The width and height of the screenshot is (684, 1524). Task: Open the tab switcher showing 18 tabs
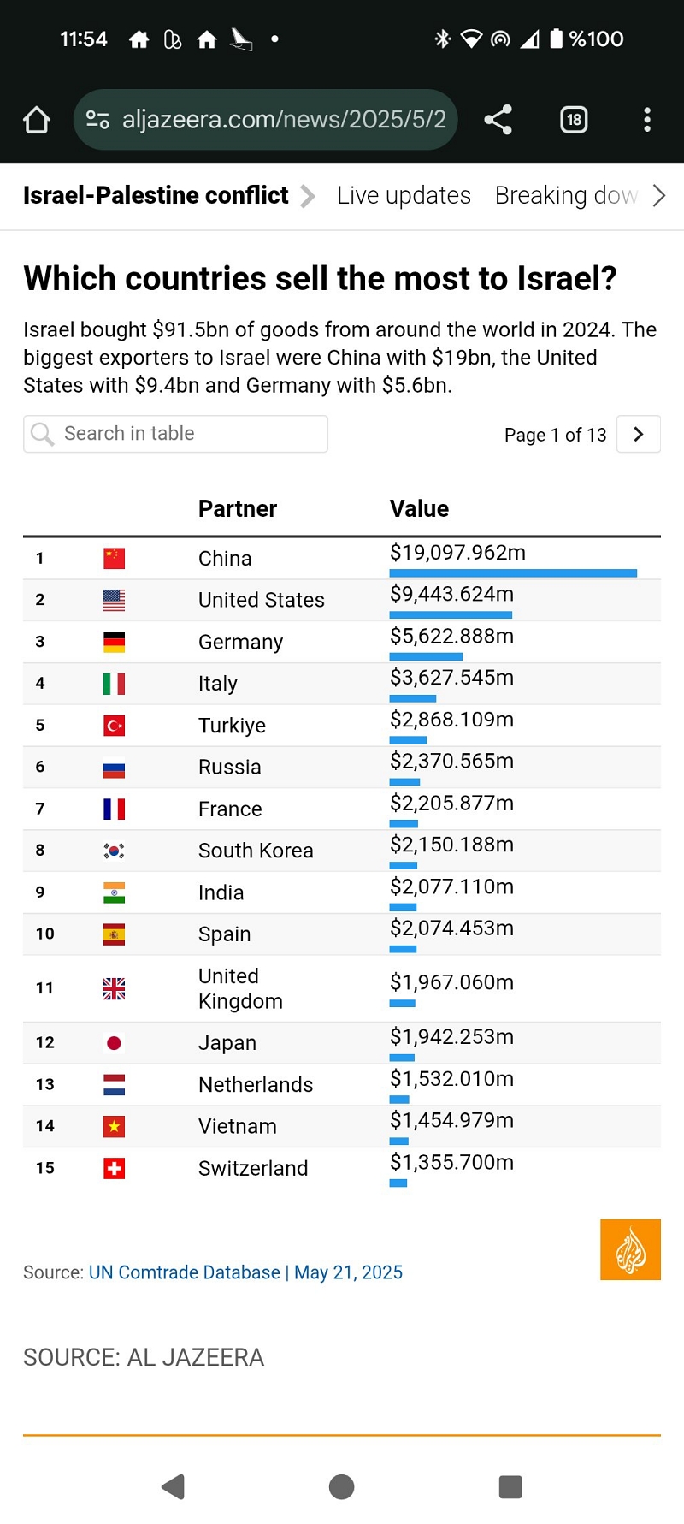[x=574, y=120]
